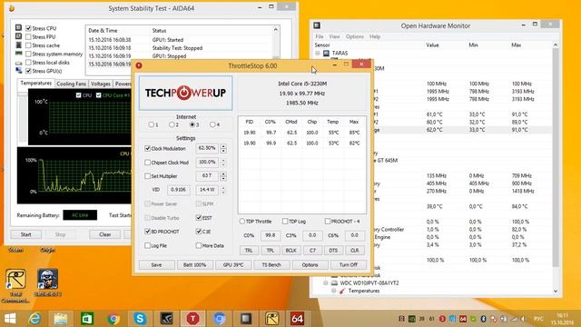This screenshot has height=327, width=581.
Task: Open Windows Store taskbar icon
Action: (x=87, y=319)
